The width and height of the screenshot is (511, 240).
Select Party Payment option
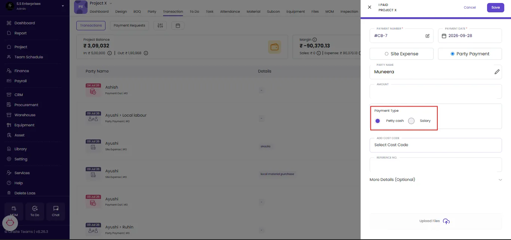470,54
